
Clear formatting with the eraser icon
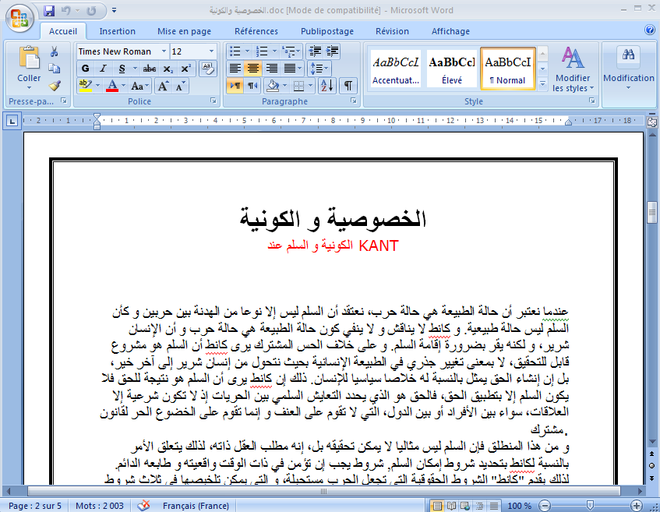pyautogui.click(x=207, y=69)
